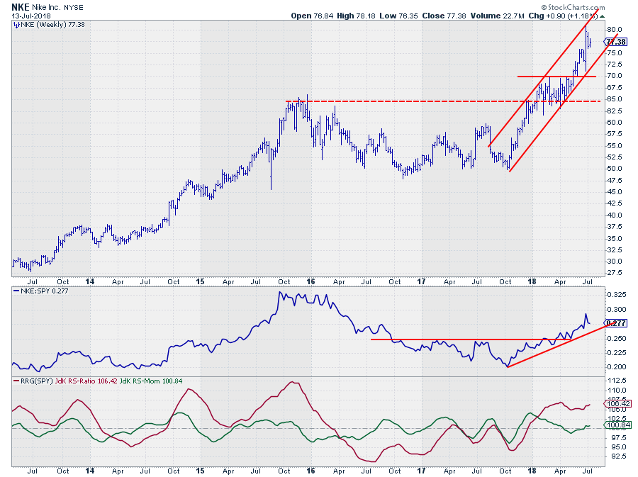
Task: Click the dashed red resistance line at 65
Action: point(425,101)
